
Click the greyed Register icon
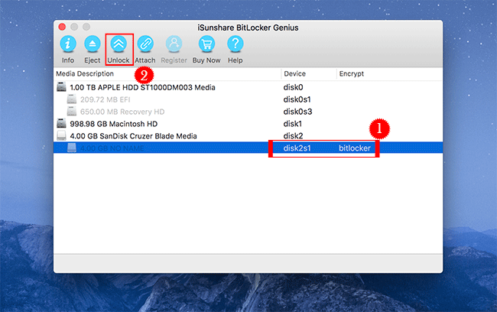tap(174, 44)
